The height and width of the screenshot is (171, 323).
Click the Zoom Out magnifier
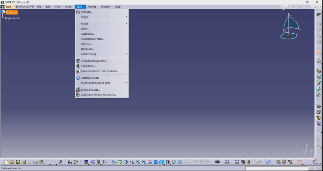[144, 162]
